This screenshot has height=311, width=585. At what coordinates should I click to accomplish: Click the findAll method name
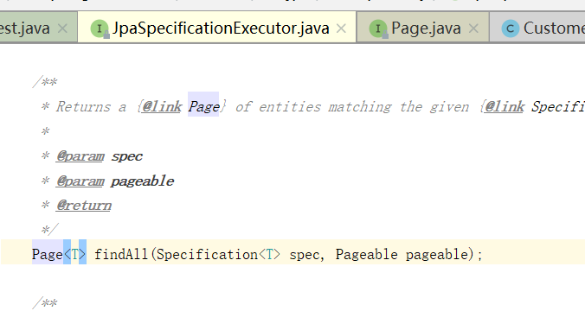coord(122,255)
